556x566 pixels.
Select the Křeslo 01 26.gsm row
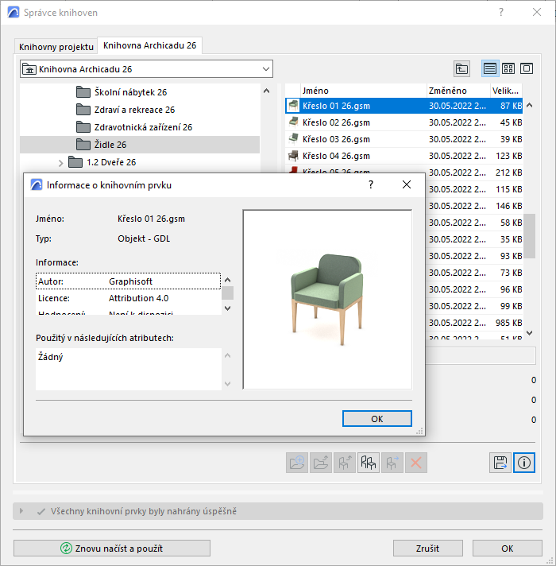click(x=403, y=106)
